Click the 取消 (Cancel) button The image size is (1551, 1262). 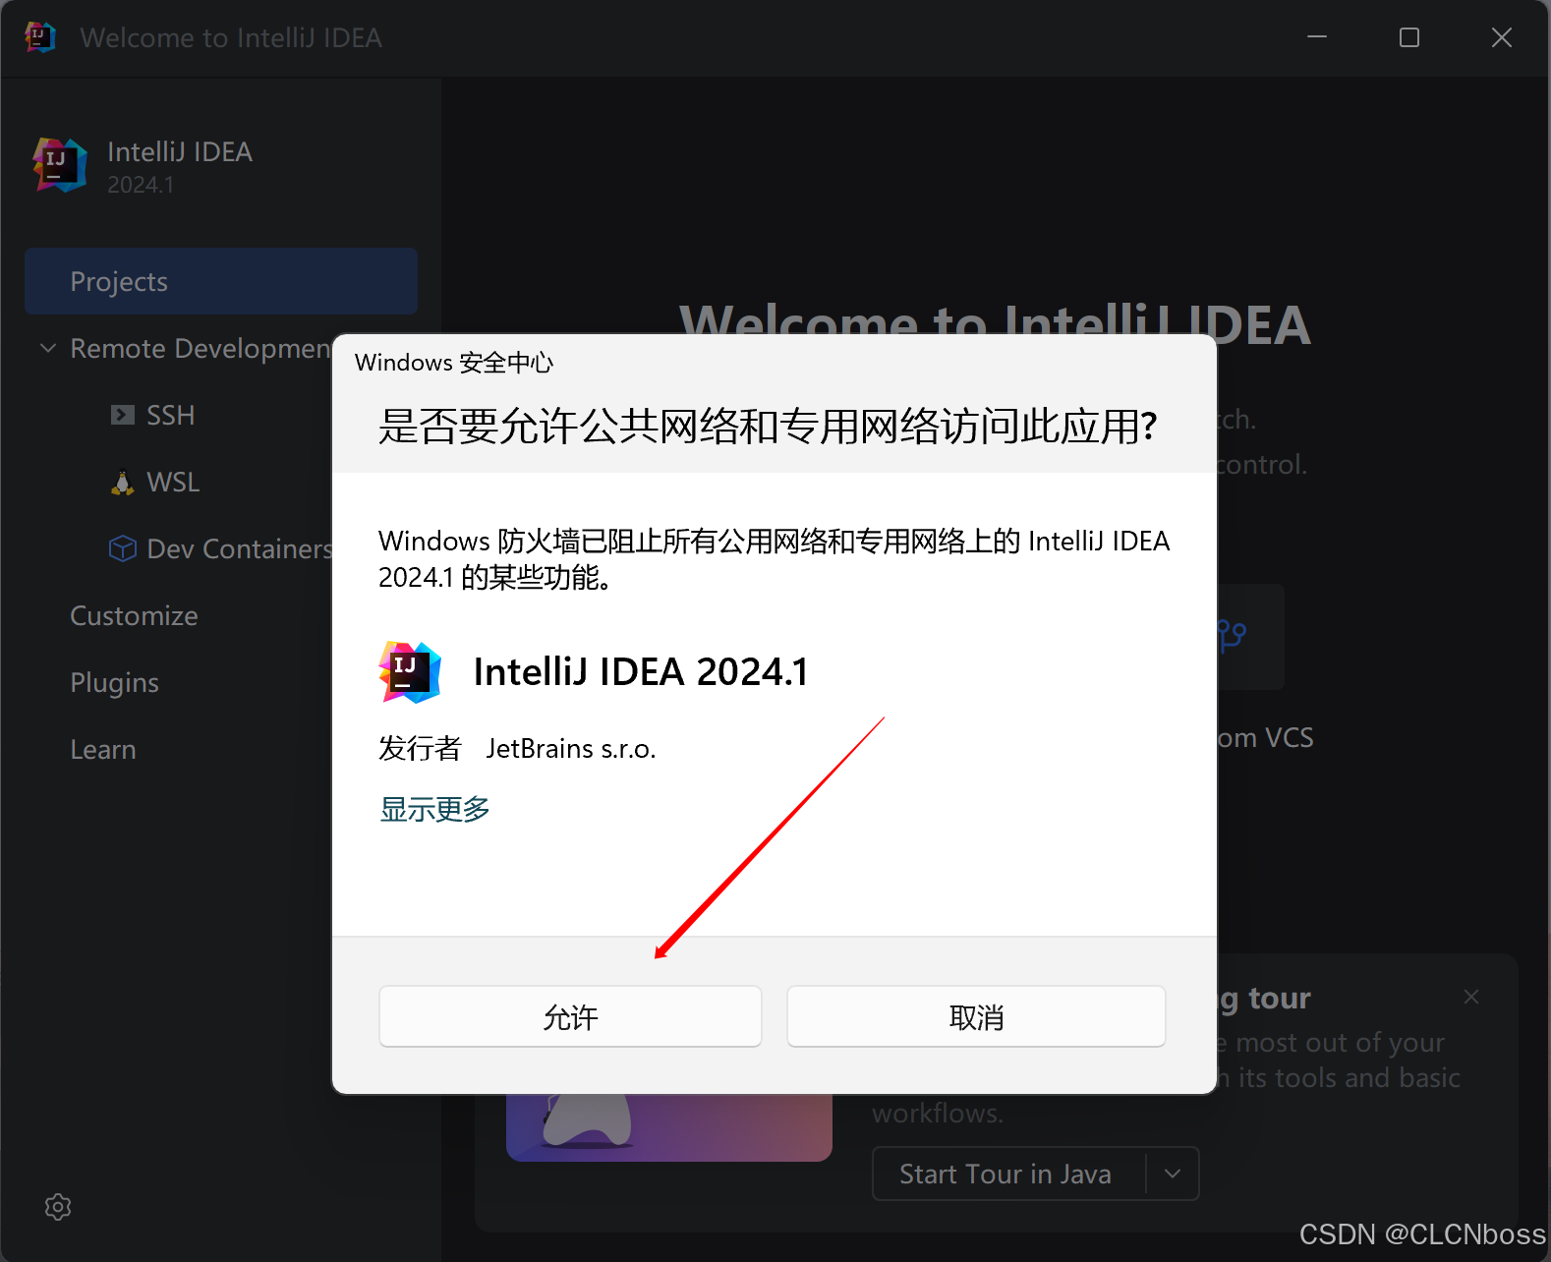point(976,1016)
